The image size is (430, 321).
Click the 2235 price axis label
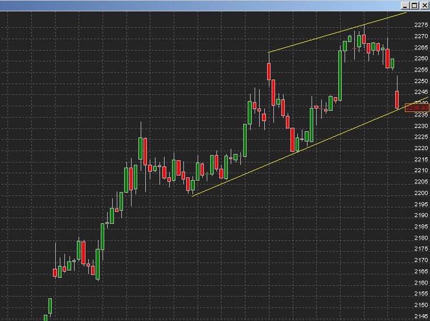421,115
